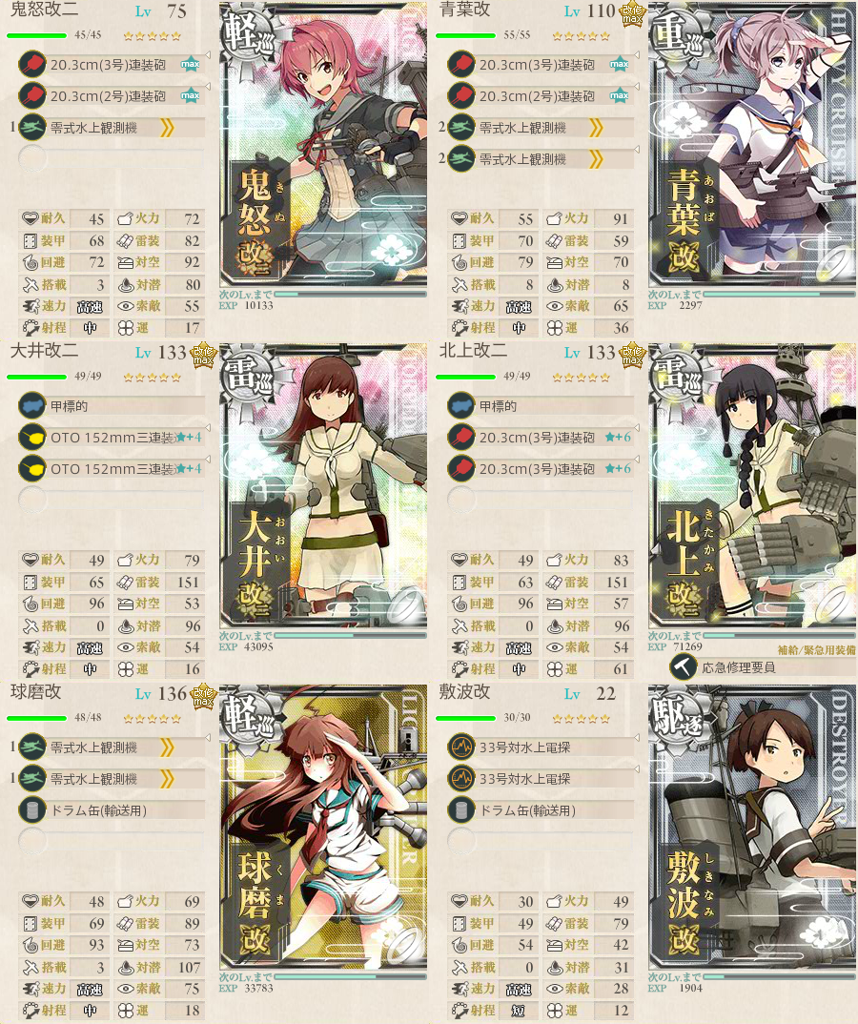Screen dimensions: 858x1024
Task: Click Ooi's first yellow OTO 152mm gun icon
Action: click(x=32, y=437)
